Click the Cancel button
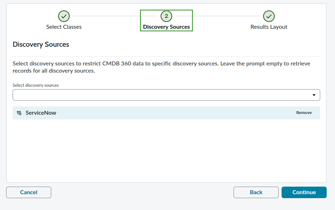The height and width of the screenshot is (210, 335). point(29,192)
